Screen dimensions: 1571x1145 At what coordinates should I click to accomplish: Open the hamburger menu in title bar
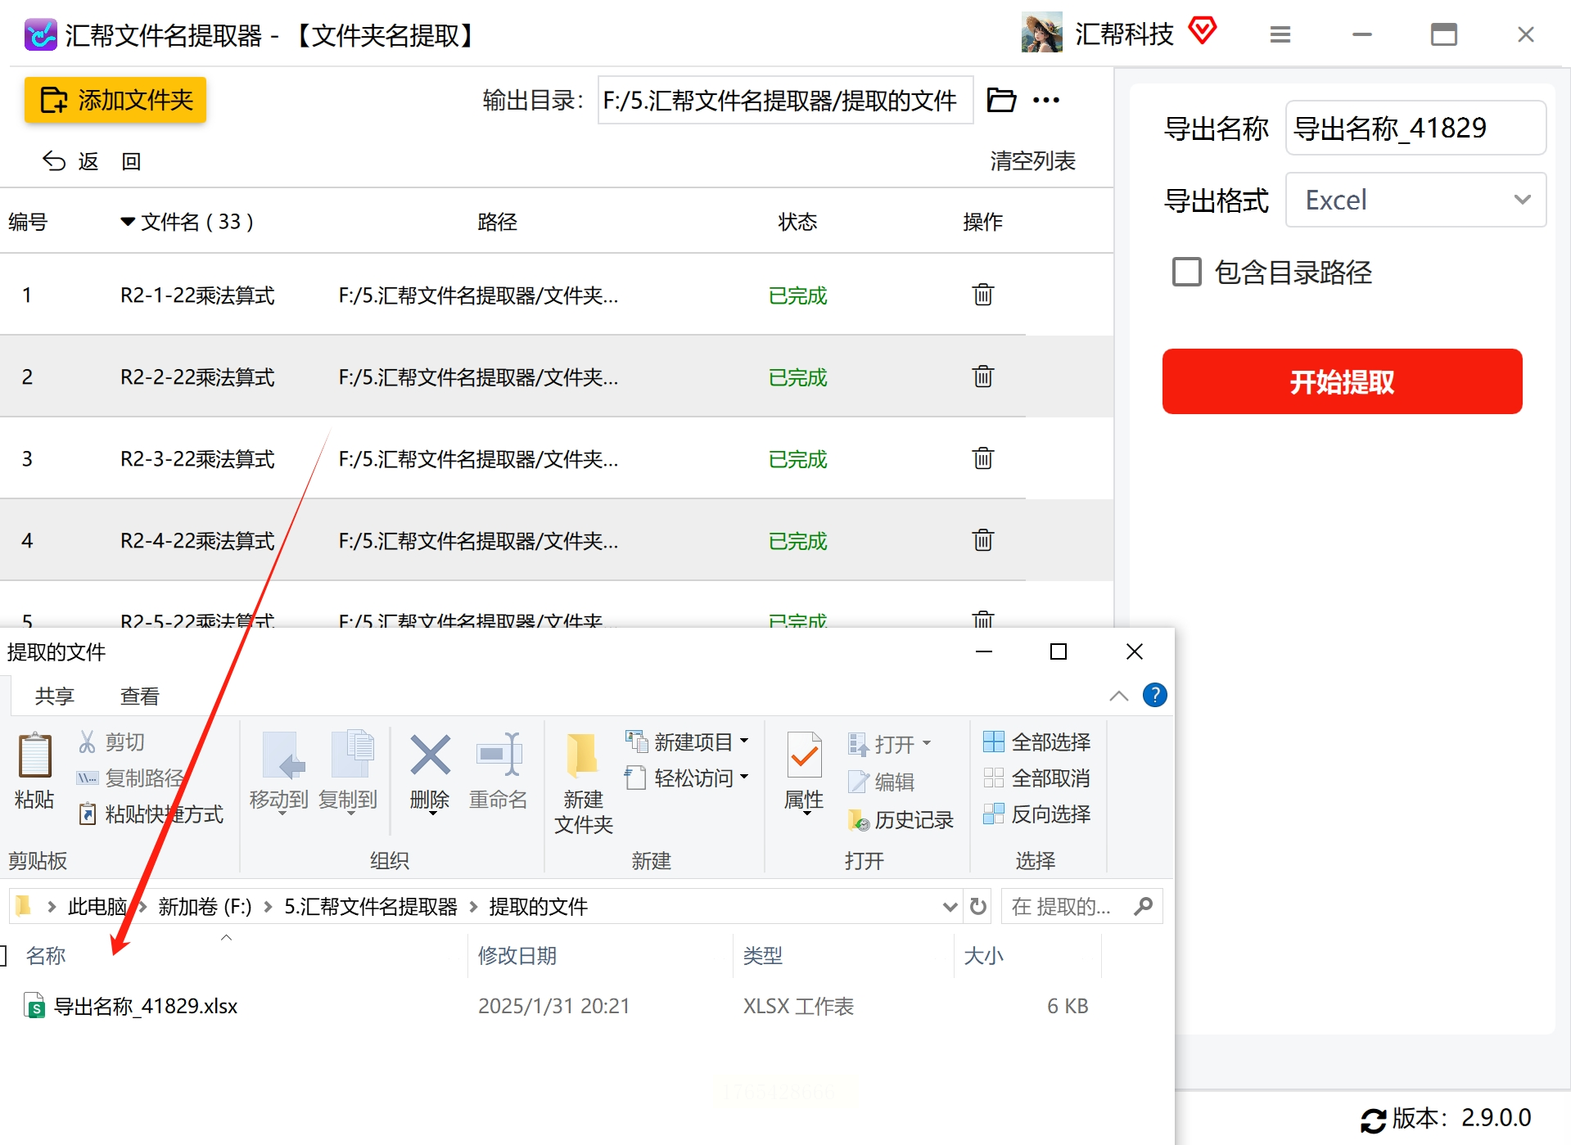1280,34
